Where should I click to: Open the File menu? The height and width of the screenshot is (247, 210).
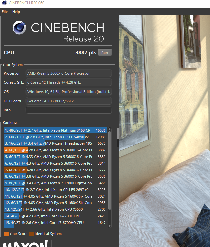click(x=5, y=12)
